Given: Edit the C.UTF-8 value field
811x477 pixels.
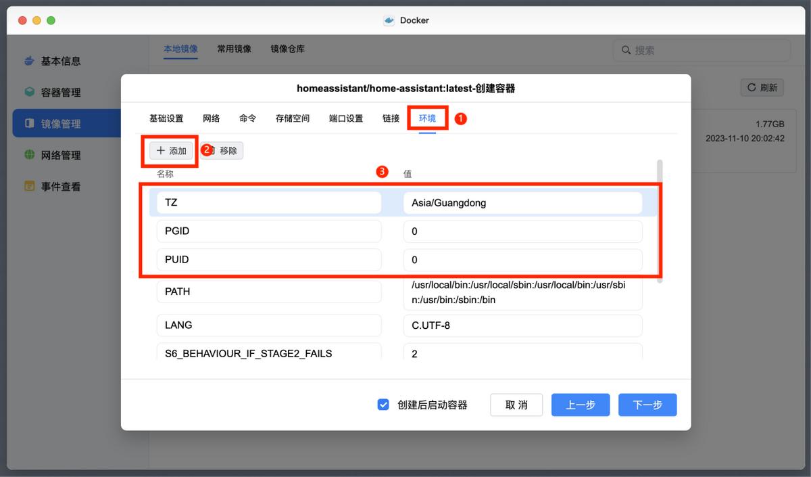Looking at the screenshot, I should pyautogui.click(x=522, y=325).
